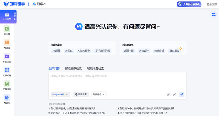This screenshot has height=116, width=219.
Task: Click the 科研助手 section heading
Action: pos(128,45)
